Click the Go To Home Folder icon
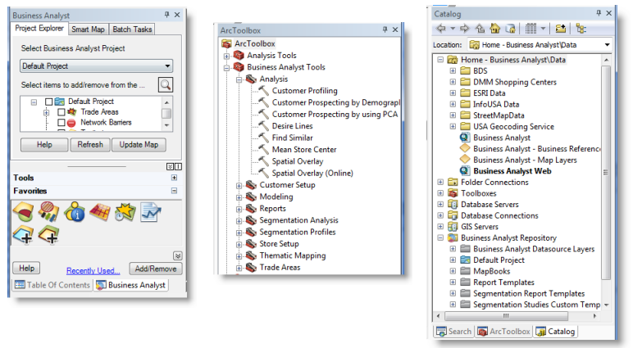This screenshot has width=633, height=348. pyautogui.click(x=495, y=28)
